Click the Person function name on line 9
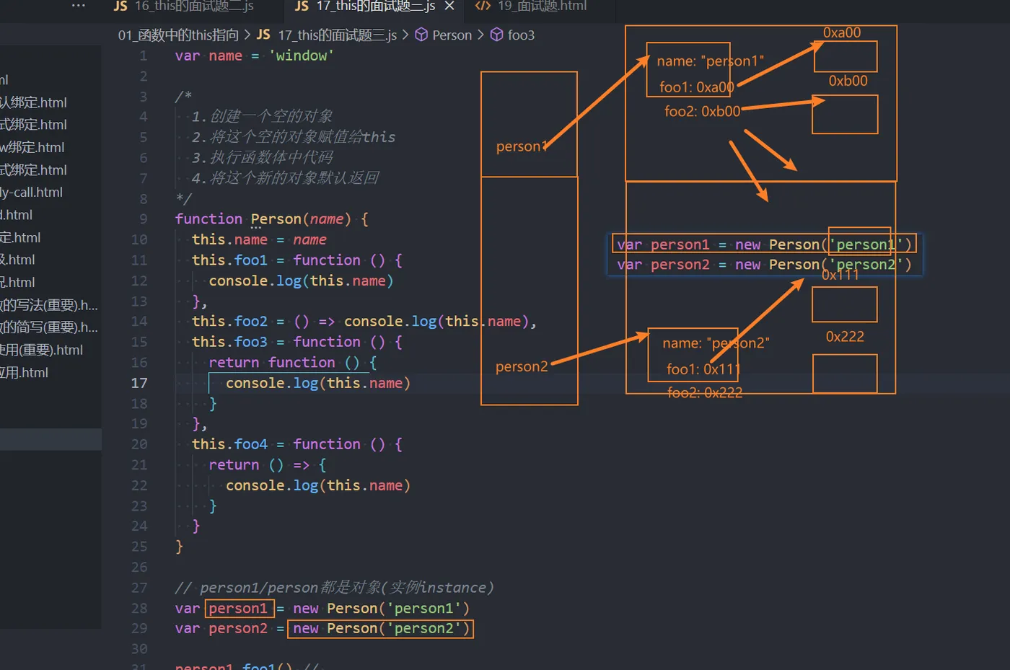 click(276, 219)
